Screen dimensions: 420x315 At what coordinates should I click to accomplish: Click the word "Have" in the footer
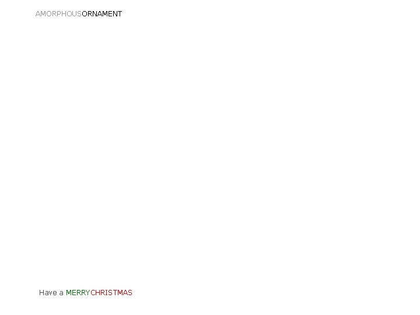(x=48, y=292)
